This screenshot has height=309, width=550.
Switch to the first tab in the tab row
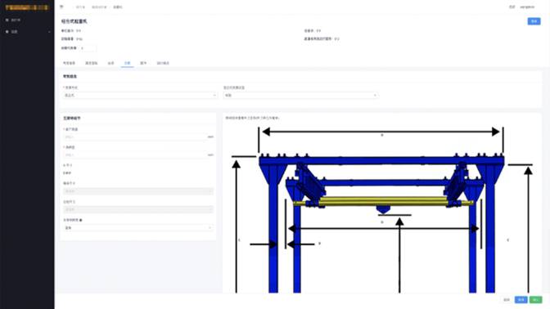click(x=69, y=63)
